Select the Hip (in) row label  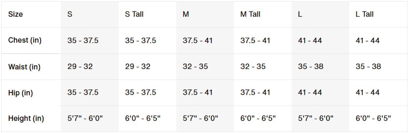coord(21,93)
